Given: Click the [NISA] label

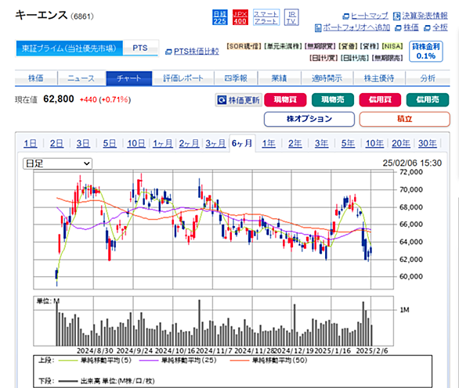Looking at the screenshot, I should pos(392,46).
